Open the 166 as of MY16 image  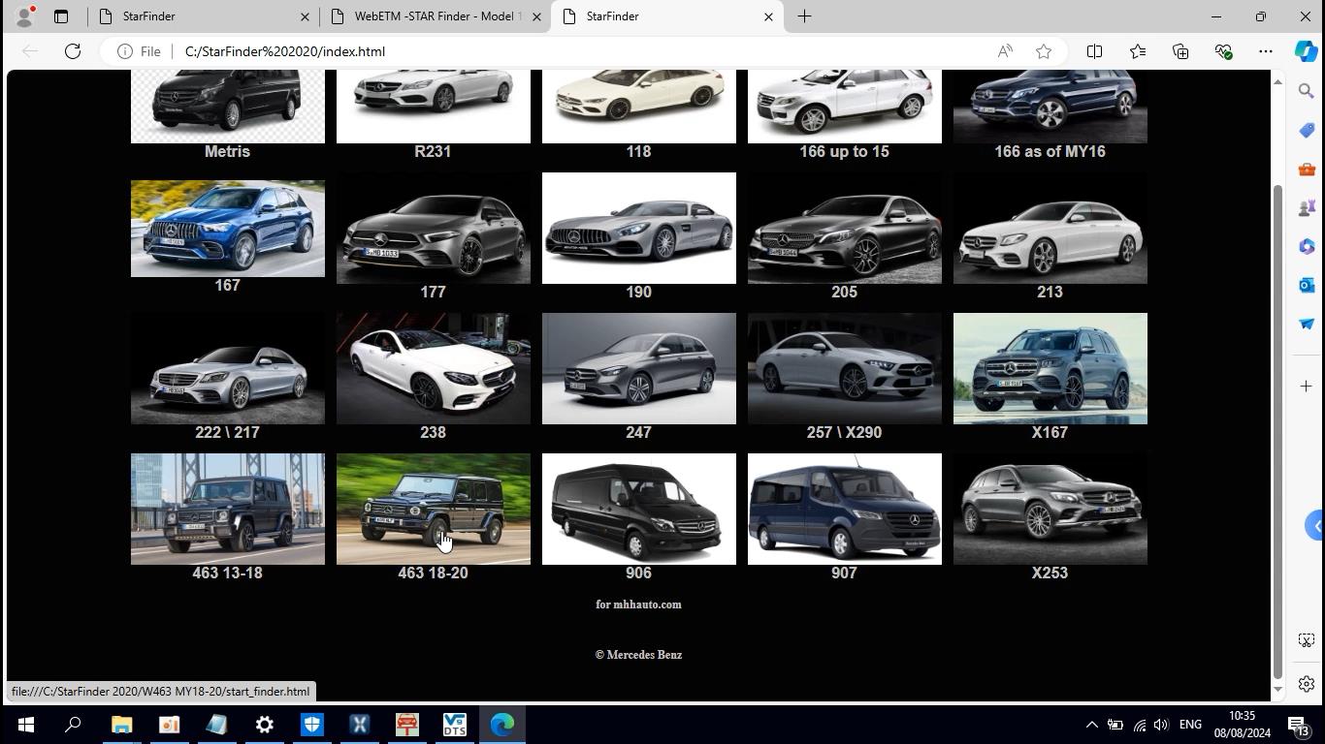tap(1050, 107)
